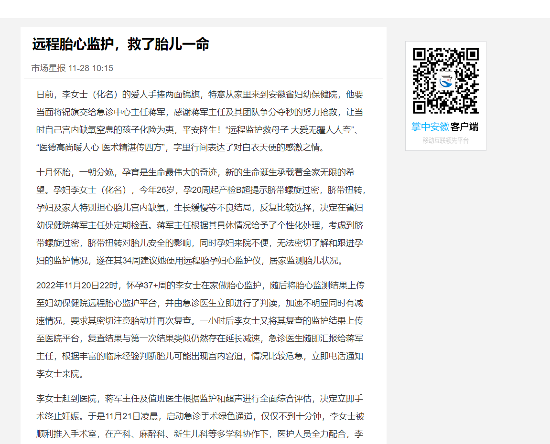Click the 掌中安徽 客户端 label
This screenshot has height=444, width=550.
click(445, 127)
